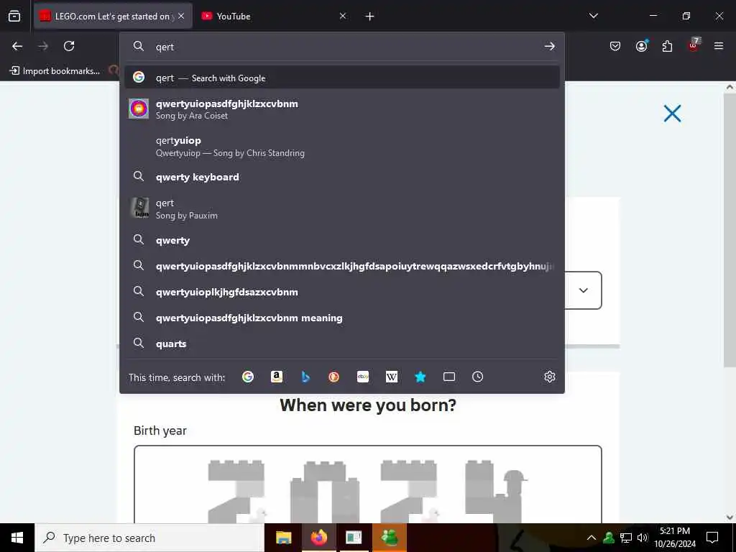Open the Firefox application menu
Viewport: 736px width, 552px height.
click(x=719, y=46)
